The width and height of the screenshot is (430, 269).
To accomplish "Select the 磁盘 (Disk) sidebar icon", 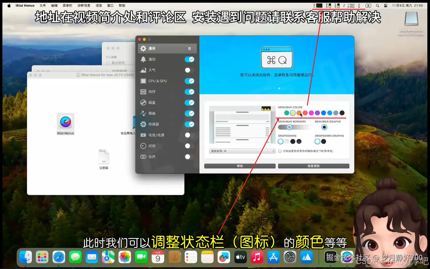I will [x=143, y=102].
